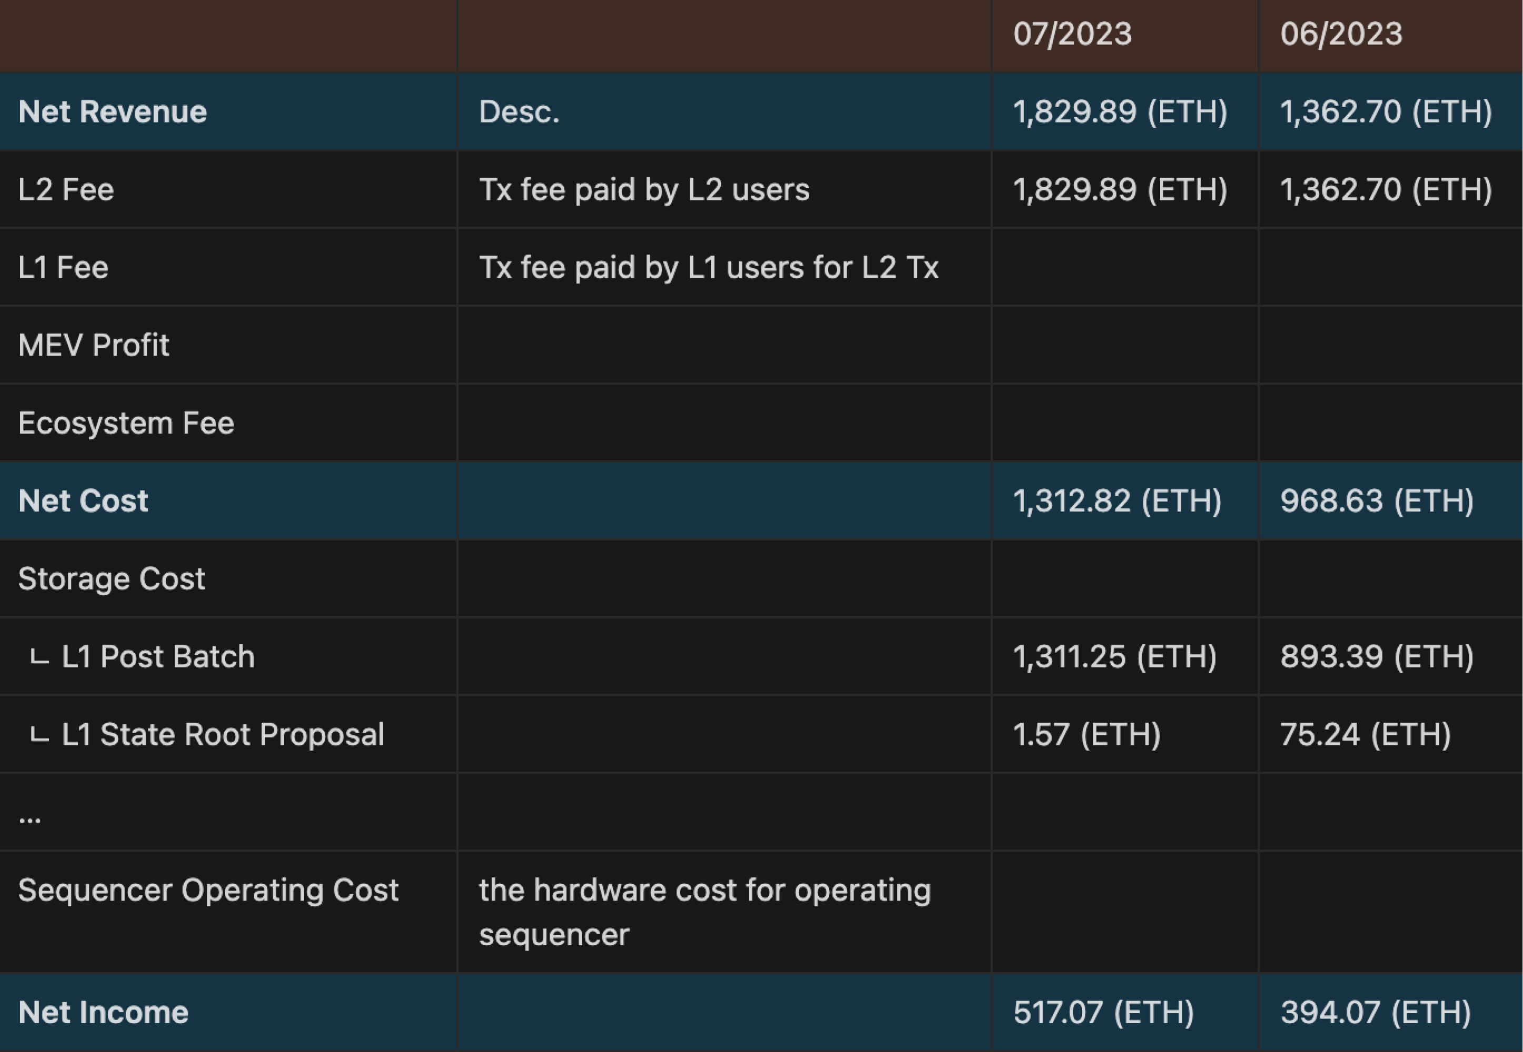Select the Net Income row label
The height and width of the screenshot is (1052, 1523).
tap(104, 1013)
